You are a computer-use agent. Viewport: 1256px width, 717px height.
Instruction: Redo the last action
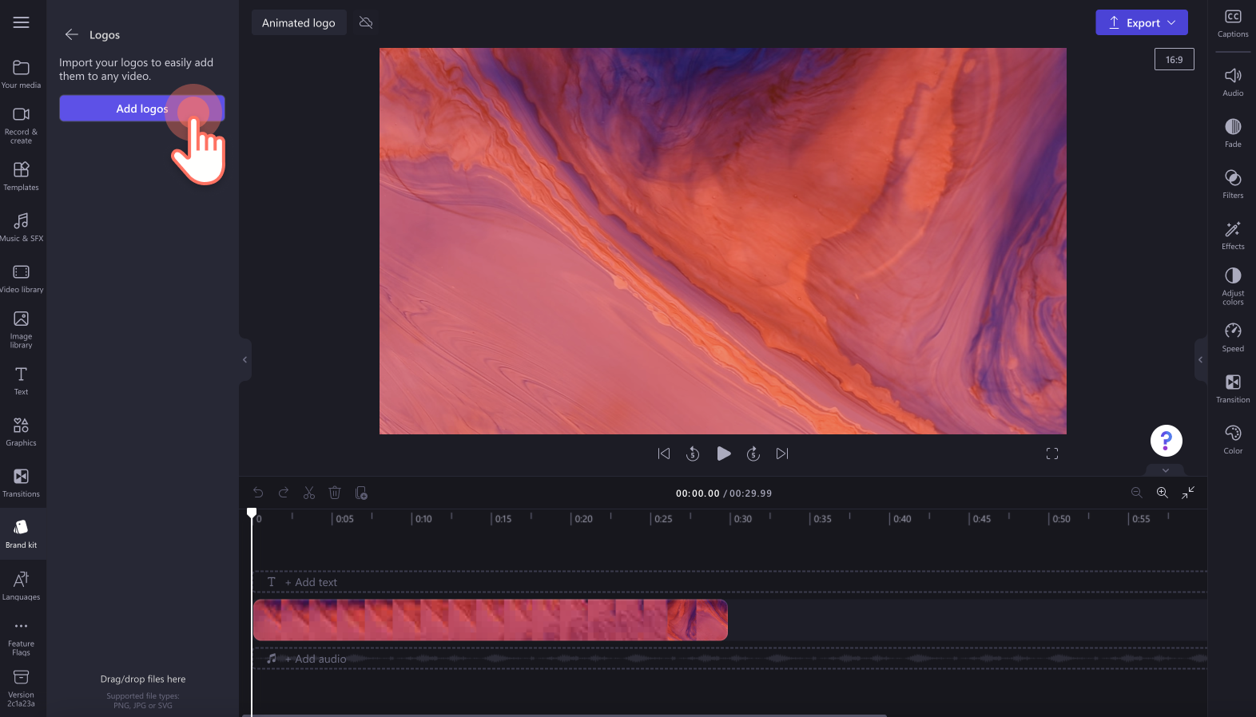284,493
